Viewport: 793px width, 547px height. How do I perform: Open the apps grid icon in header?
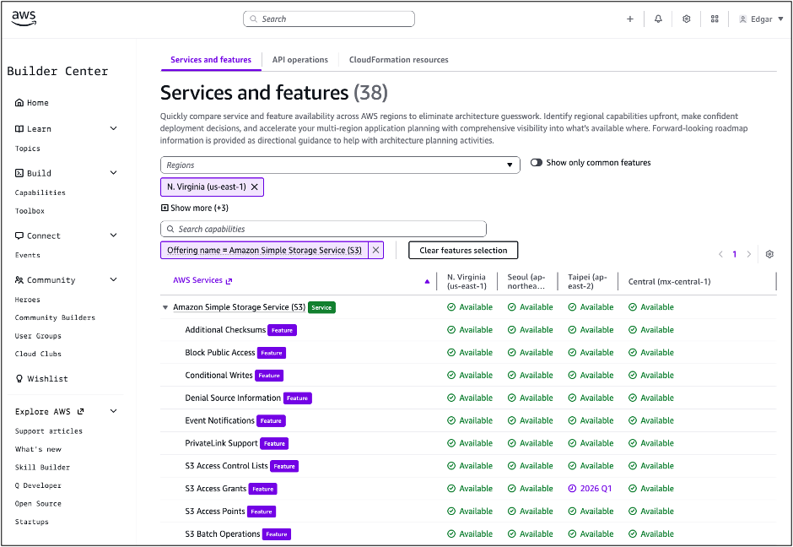(x=715, y=19)
